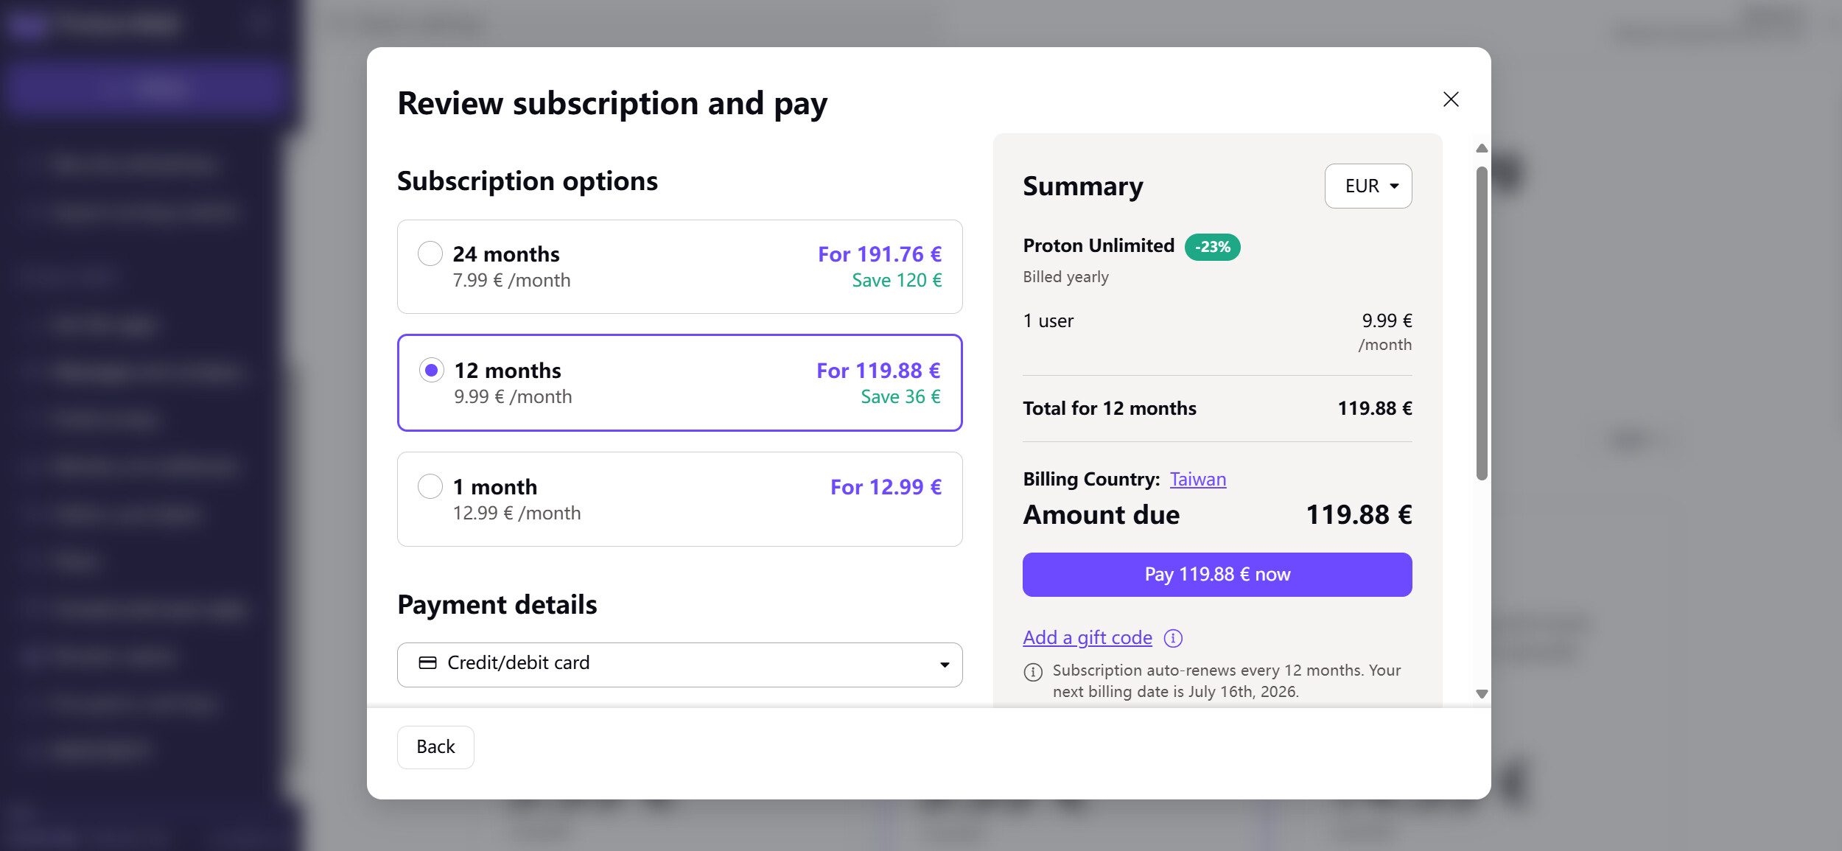Click the -23% discount badge

(x=1212, y=247)
